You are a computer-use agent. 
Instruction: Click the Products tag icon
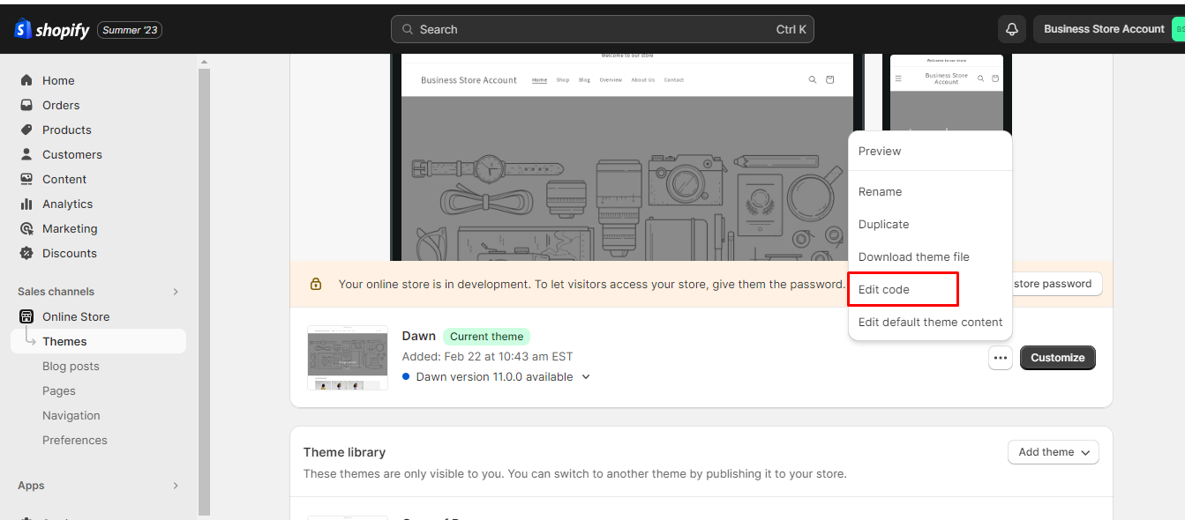coord(26,130)
